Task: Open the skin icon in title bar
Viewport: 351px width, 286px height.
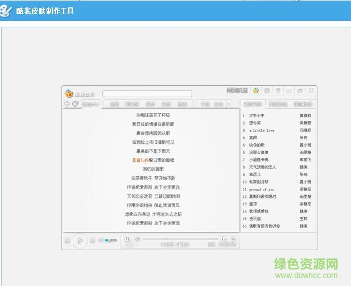Action: [x=256, y=90]
